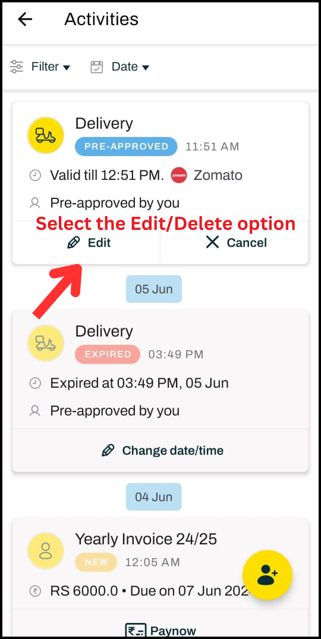Tap the PRE-APPROVED status badge

point(126,146)
